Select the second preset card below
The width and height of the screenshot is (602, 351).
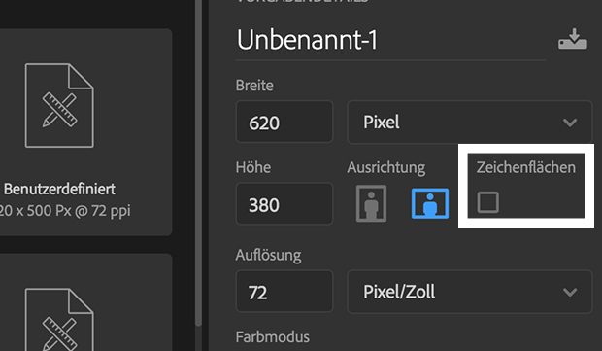click(x=85, y=302)
